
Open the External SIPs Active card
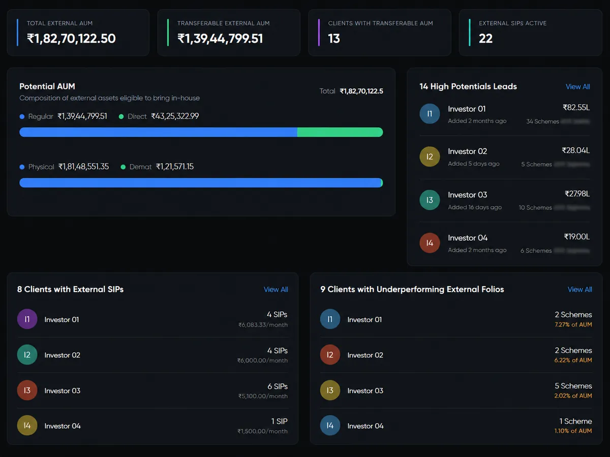click(x=531, y=32)
